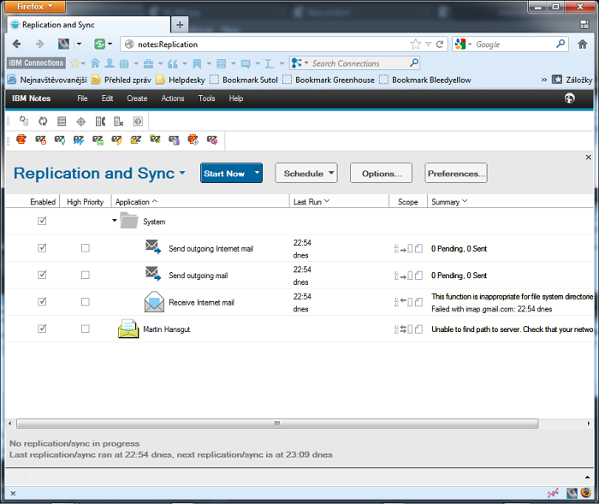Bookmark this page with the star icon
This screenshot has height=504, width=599.
tap(416, 44)
